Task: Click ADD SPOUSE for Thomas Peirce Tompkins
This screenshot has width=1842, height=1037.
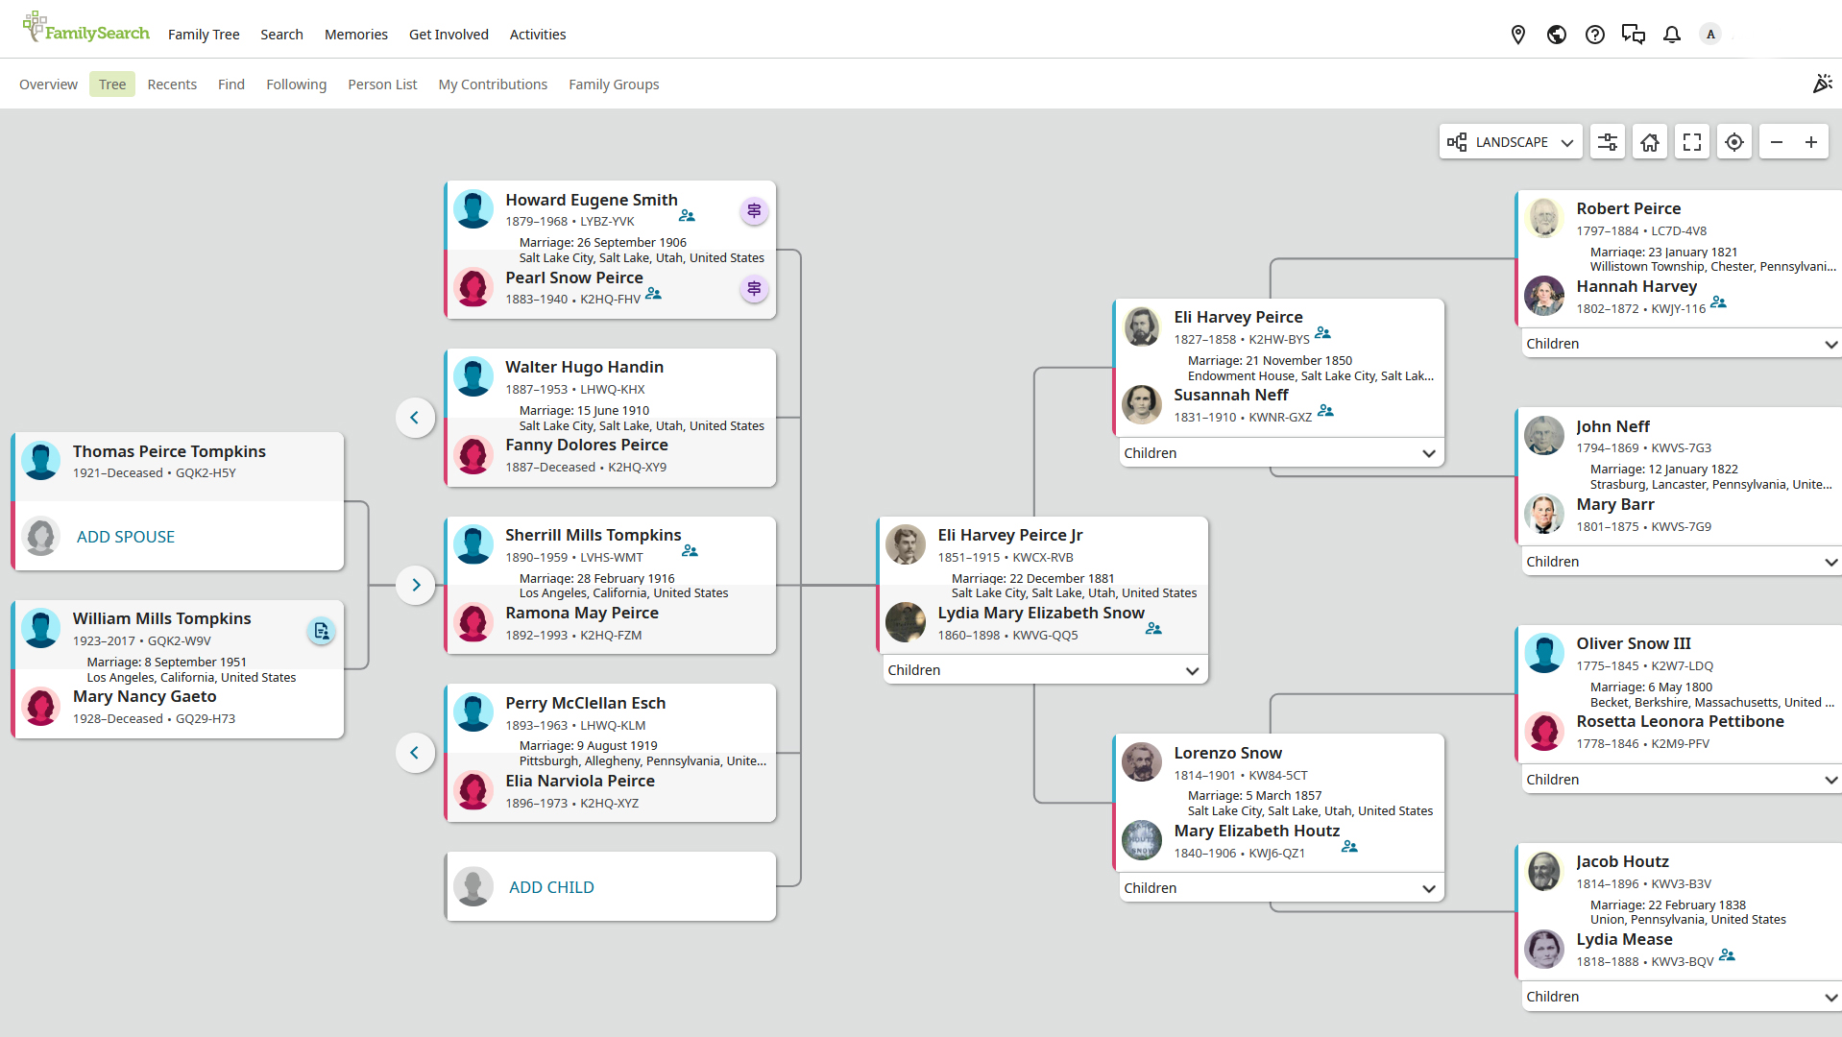Action: coord(126,537)
